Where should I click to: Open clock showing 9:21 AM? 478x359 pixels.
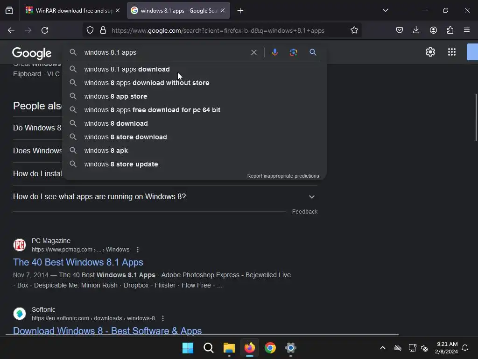click(446, 348)
